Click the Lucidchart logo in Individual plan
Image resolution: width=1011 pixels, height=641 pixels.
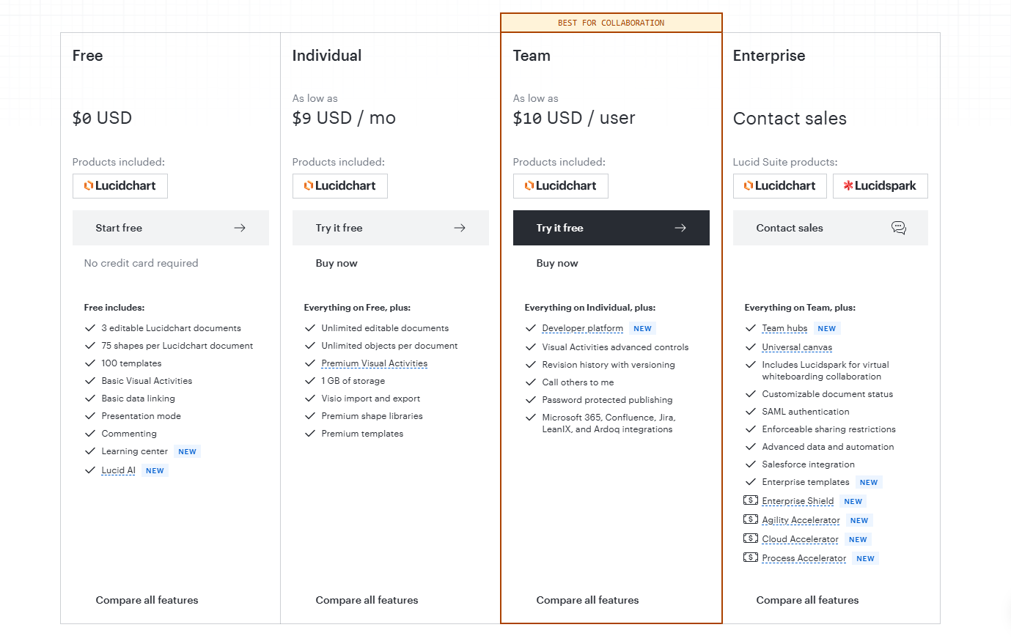(x=340, y=186)
